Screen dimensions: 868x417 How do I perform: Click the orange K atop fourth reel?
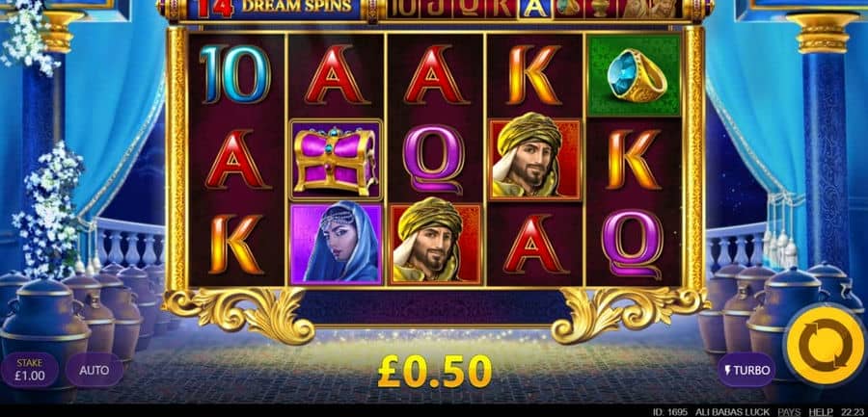[534, 75]
